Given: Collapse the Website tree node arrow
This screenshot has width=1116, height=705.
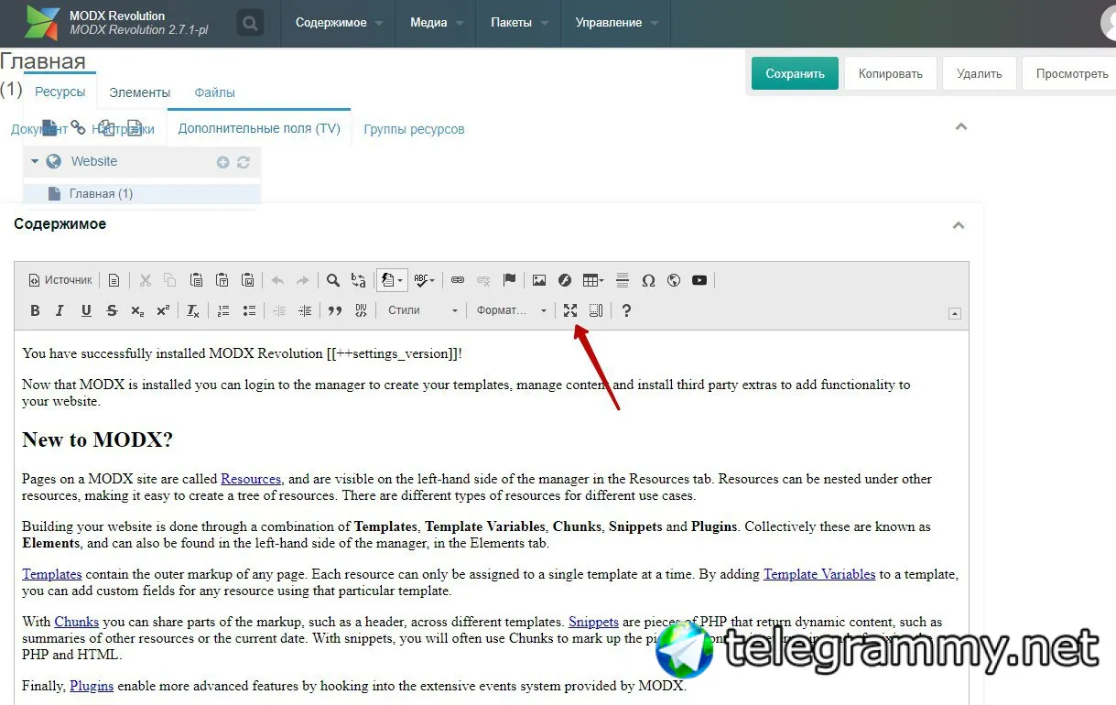Looking at the screenshot, I should click(35, 161).
